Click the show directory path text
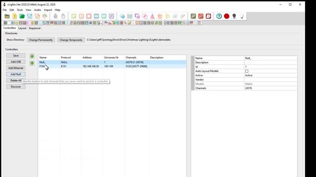 point(128,40)
